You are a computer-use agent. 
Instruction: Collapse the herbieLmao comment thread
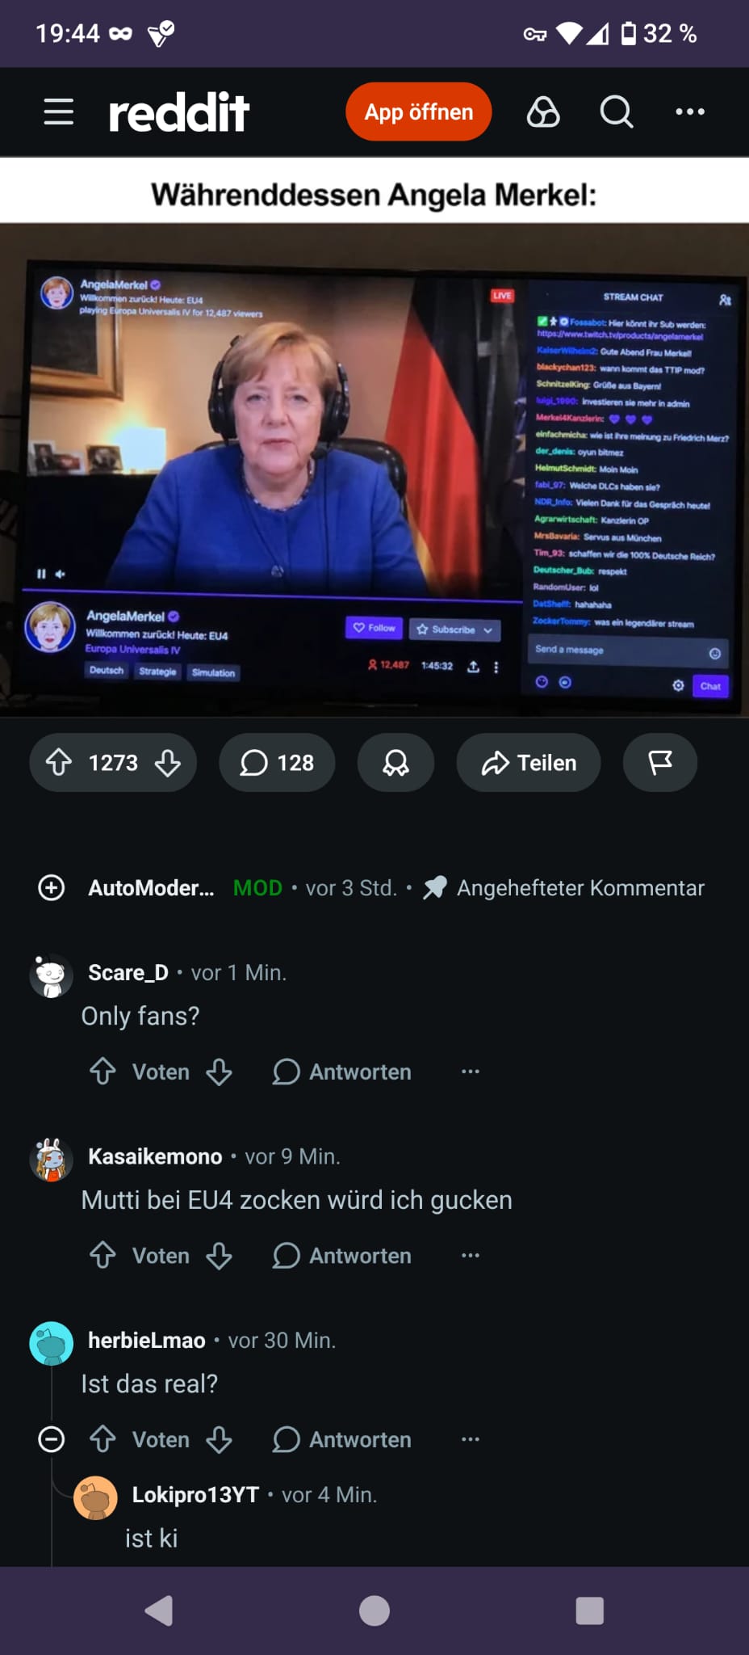coord(52,1439)
